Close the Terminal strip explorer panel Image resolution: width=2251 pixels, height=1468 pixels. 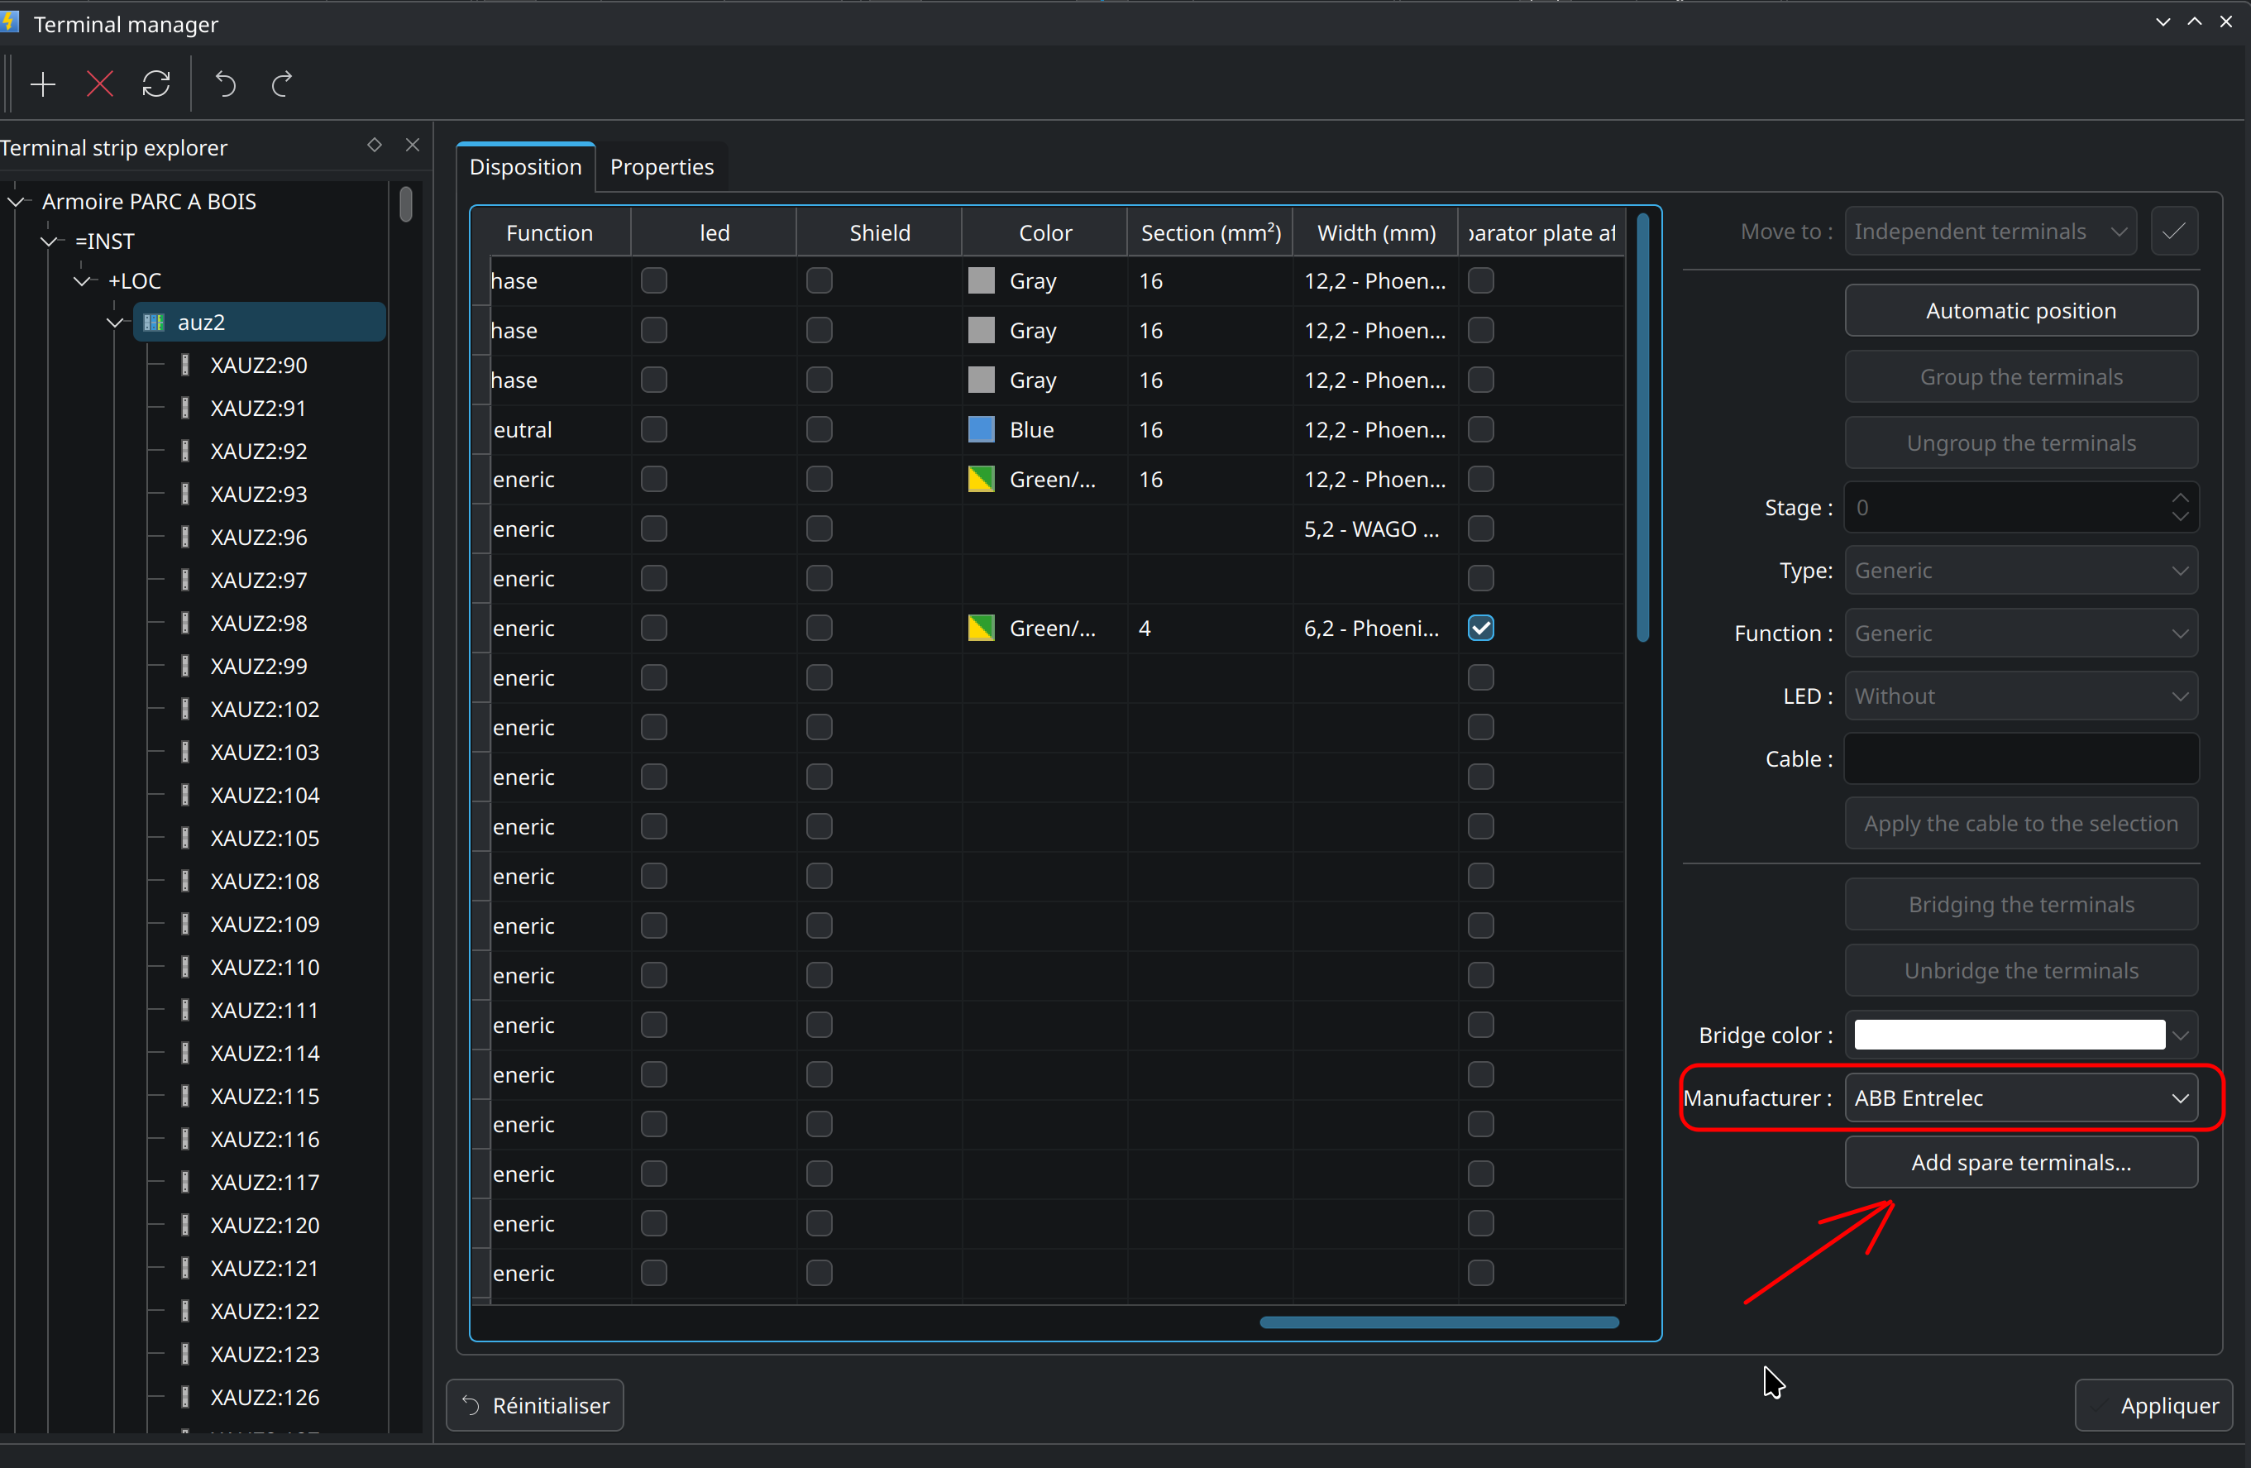(413, 146)
